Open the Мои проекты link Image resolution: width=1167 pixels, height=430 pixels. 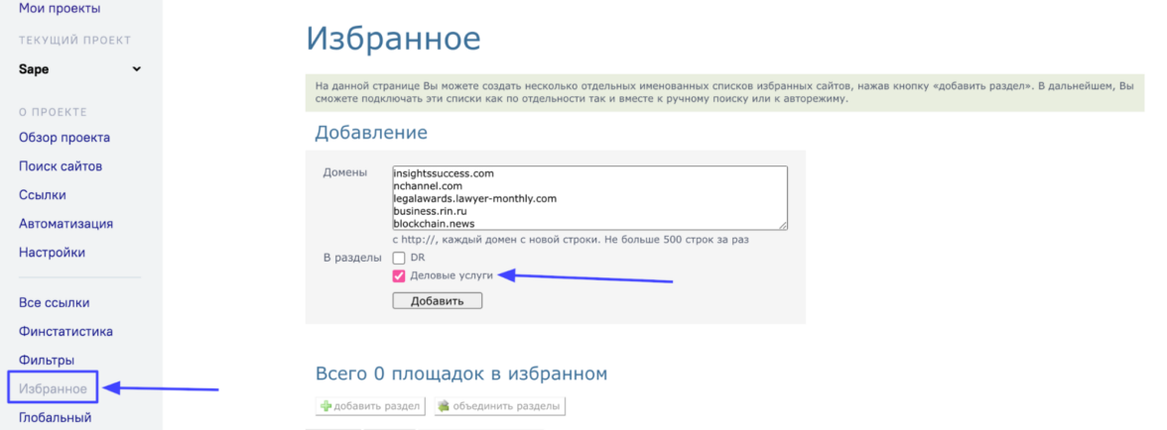point(60,9)
